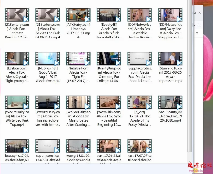This screenshot has width=213, height=174.
Task: Choose the [X_Art] 17-04-21 'The Apple' video icon
Action: (x=140, y=102)
